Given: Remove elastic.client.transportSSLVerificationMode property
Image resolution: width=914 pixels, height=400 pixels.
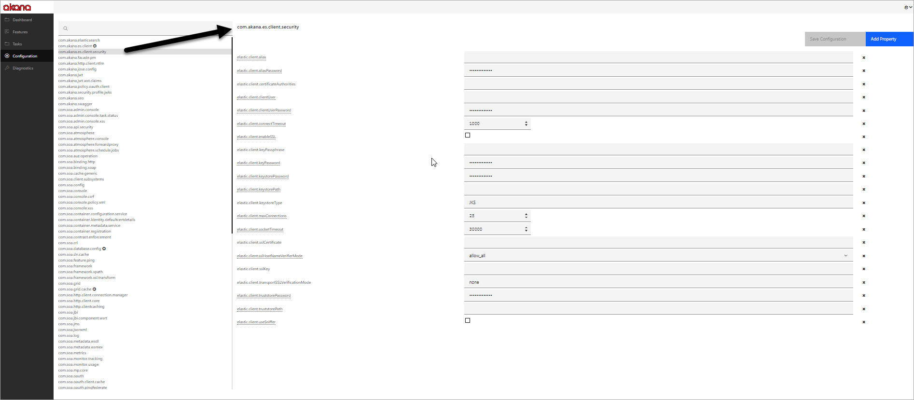Looking at the screenshot, I should 864,282.
